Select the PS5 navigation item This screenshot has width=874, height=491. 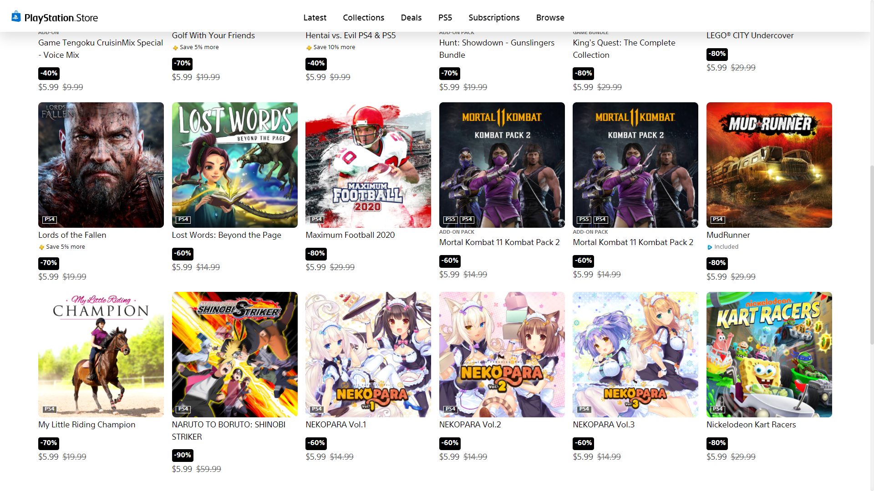coord(445,17)
